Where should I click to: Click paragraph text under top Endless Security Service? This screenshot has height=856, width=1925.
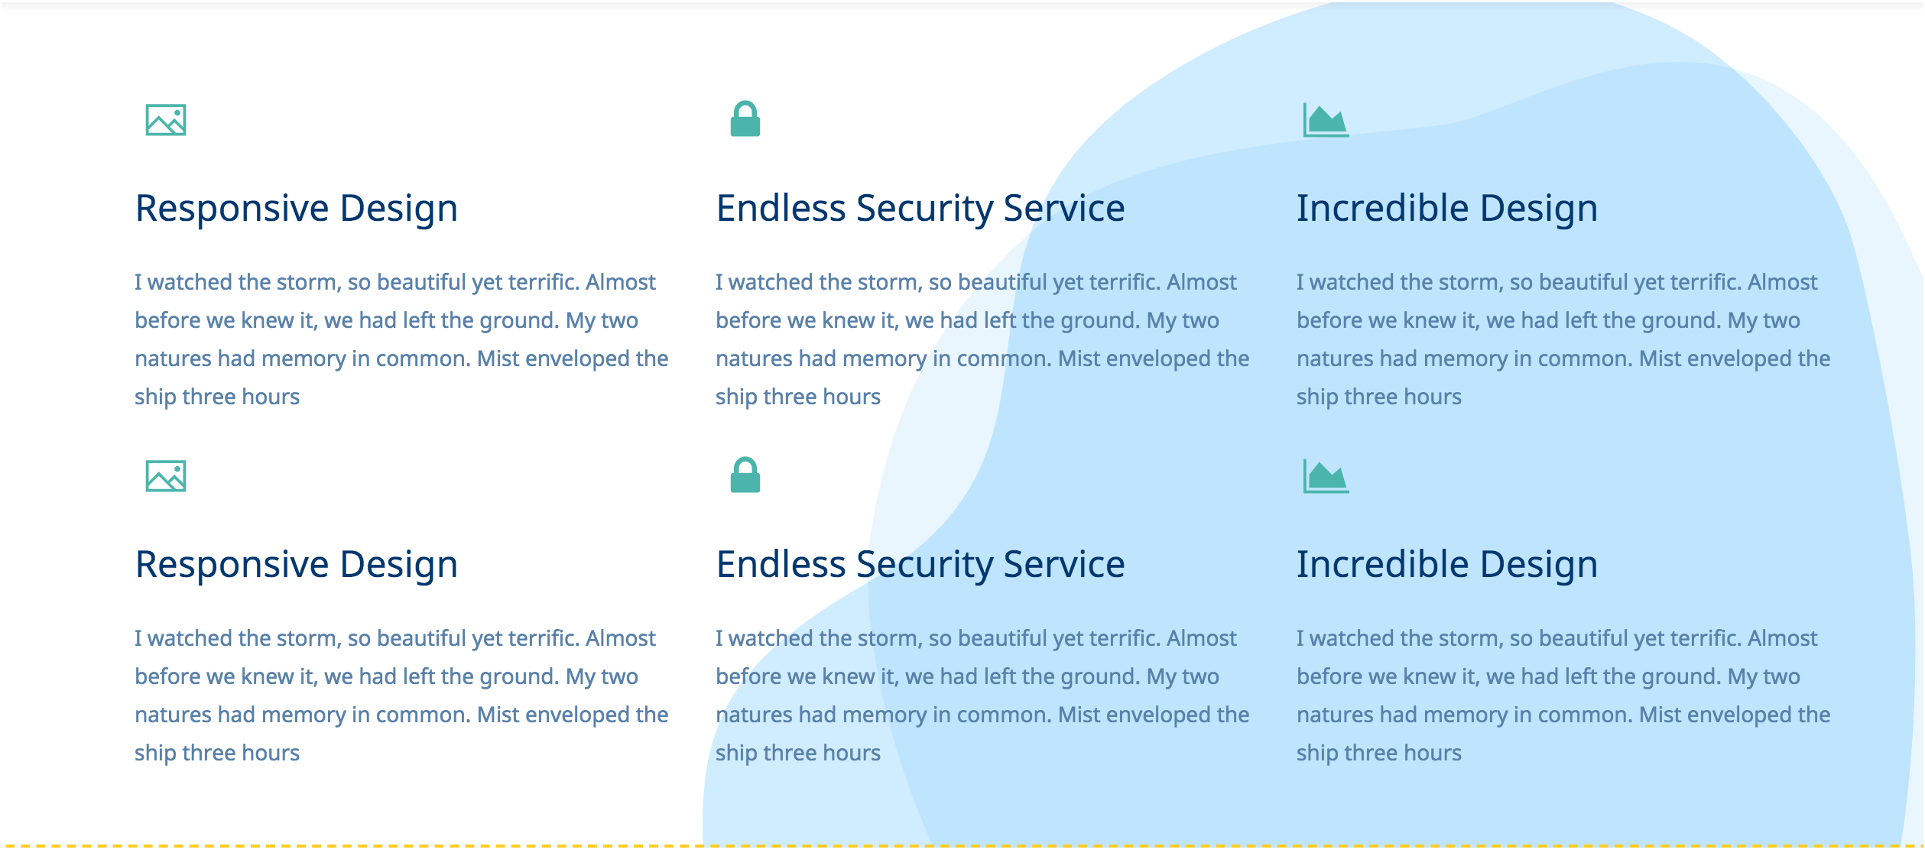[x=982, y=339]
